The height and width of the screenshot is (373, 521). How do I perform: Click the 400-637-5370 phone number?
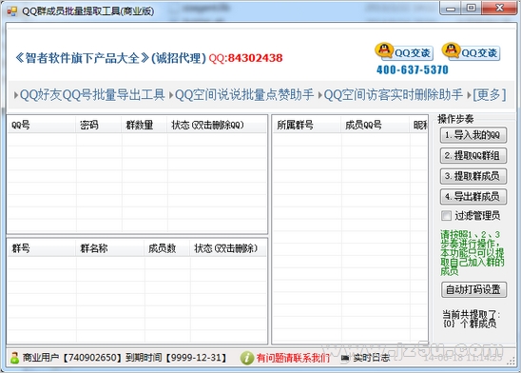pos(413,69)
